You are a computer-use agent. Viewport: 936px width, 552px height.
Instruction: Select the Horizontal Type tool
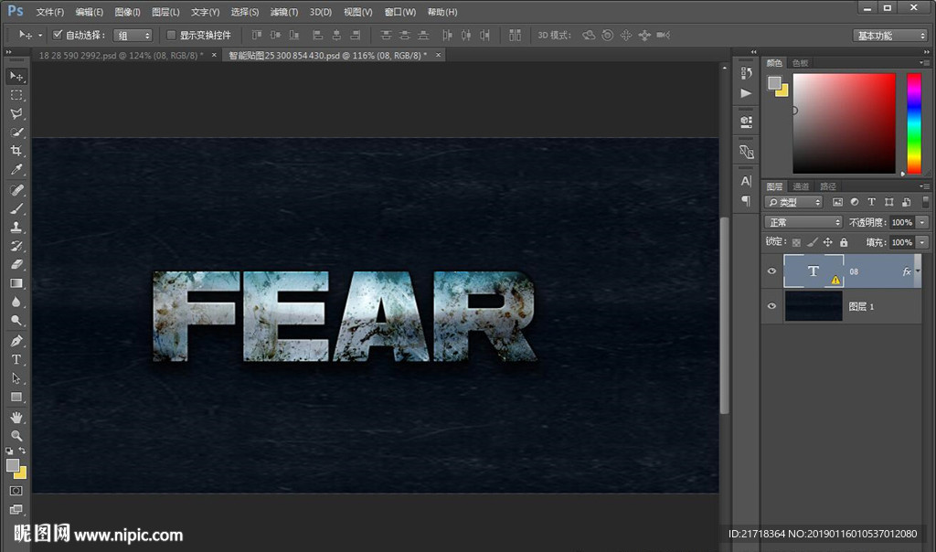[x=16, y=359]
